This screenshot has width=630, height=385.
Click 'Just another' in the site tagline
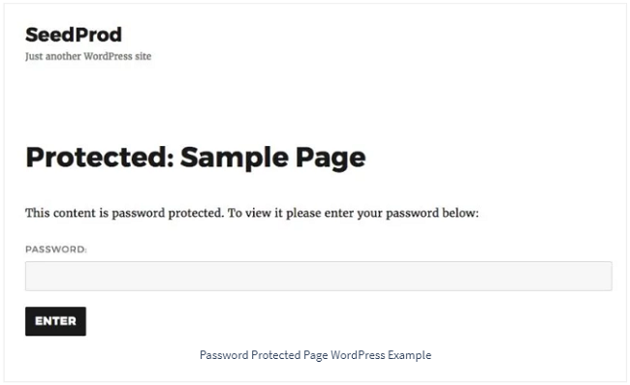pos(53,56)
